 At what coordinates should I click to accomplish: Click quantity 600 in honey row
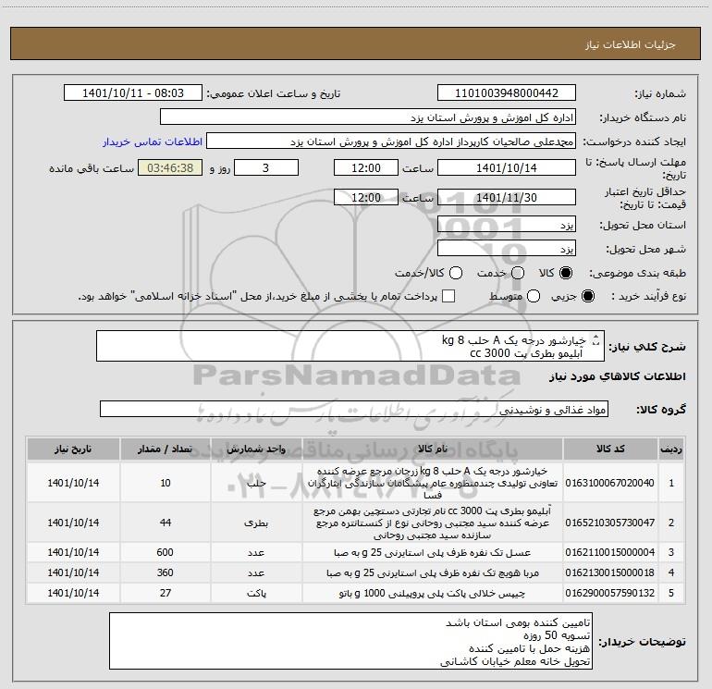tap(165, 552)
